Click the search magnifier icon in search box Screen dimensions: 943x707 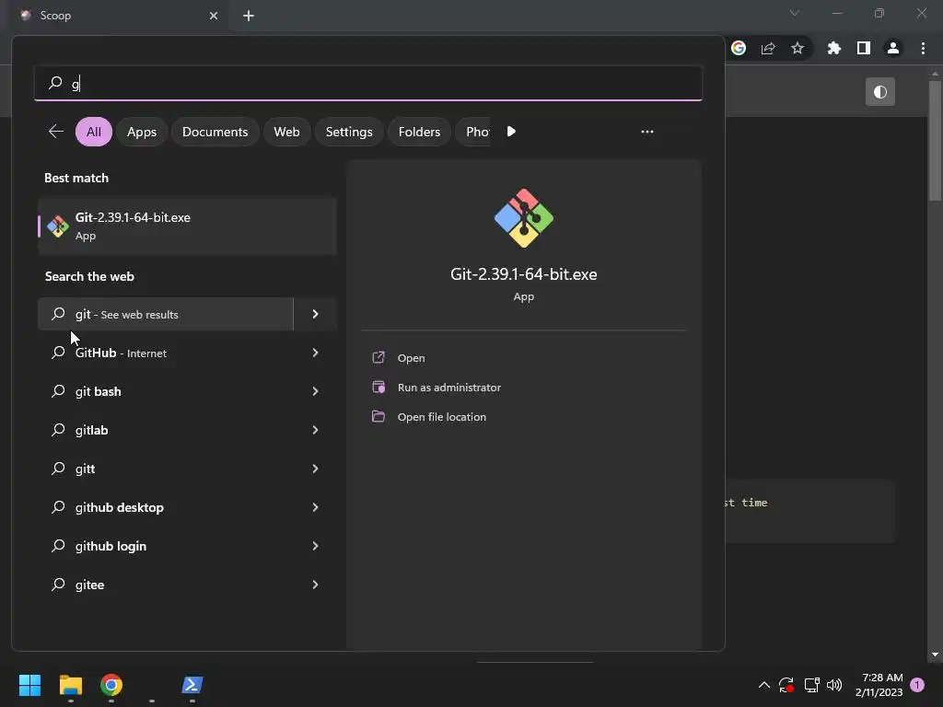pos(55,82)
